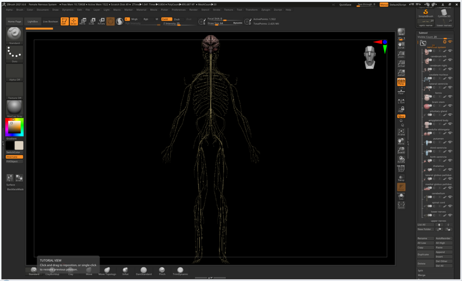The height and width of the screenshot is (281, 462).
Task: Pick the Rotate tool icon
Action: [x=101, y=21]
